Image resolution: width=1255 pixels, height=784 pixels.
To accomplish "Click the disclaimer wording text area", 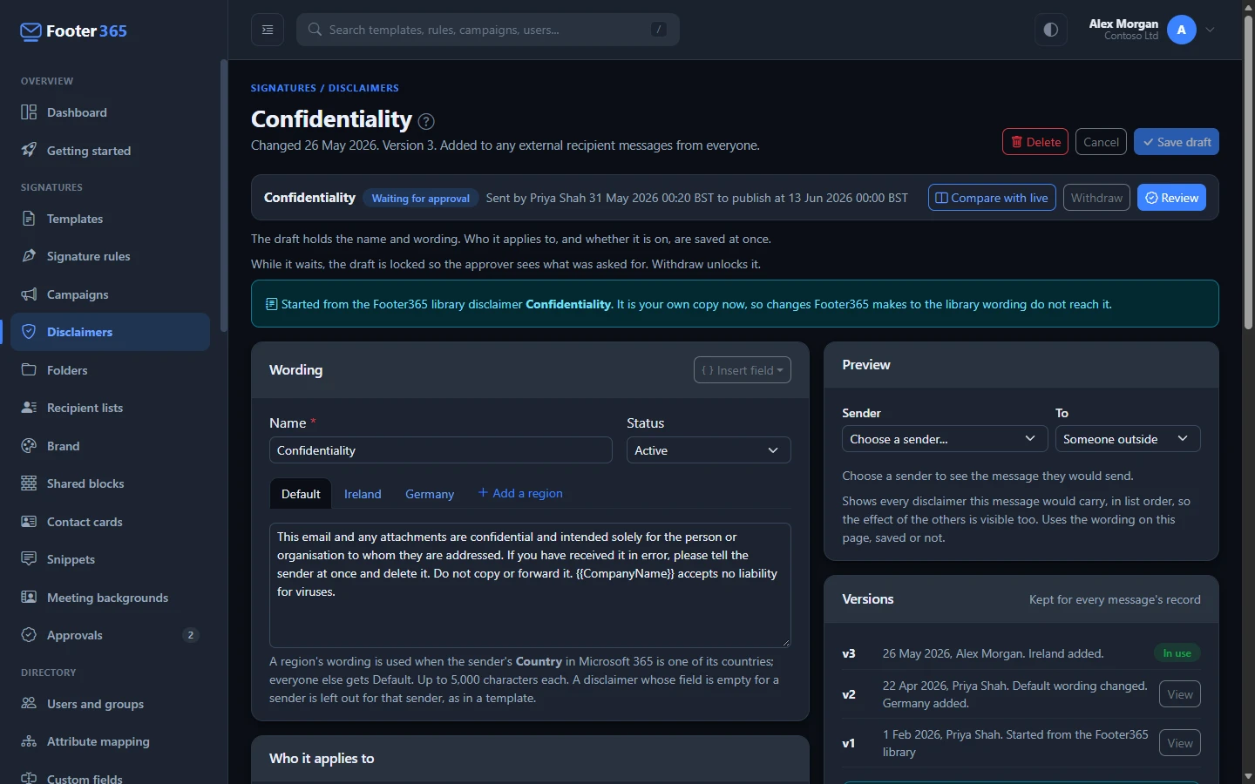I will (x=530, y=585).
